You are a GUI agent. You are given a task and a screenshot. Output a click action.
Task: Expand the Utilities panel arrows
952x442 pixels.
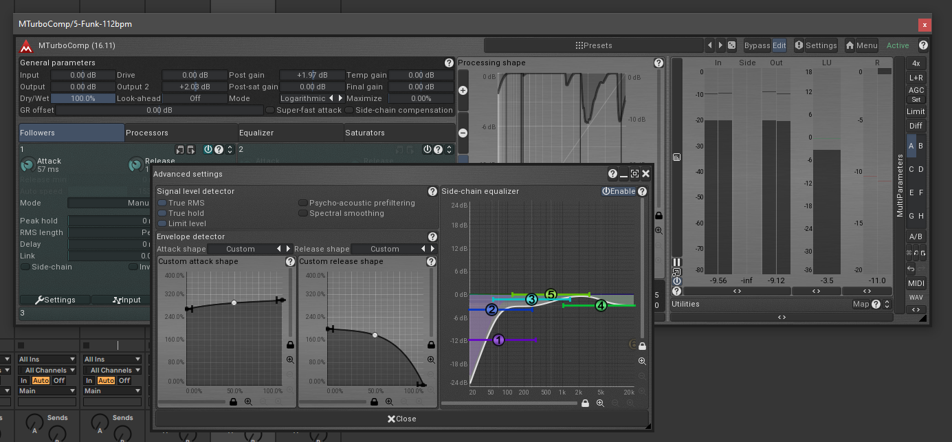click(887, 304)
